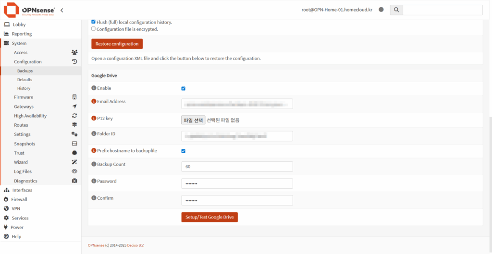Click into the Backup Count field
Screen dimensions: 492x254
click(237, 167)
